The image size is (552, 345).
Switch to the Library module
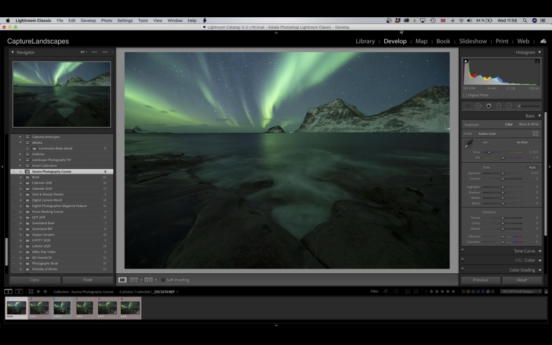point(365,41)
